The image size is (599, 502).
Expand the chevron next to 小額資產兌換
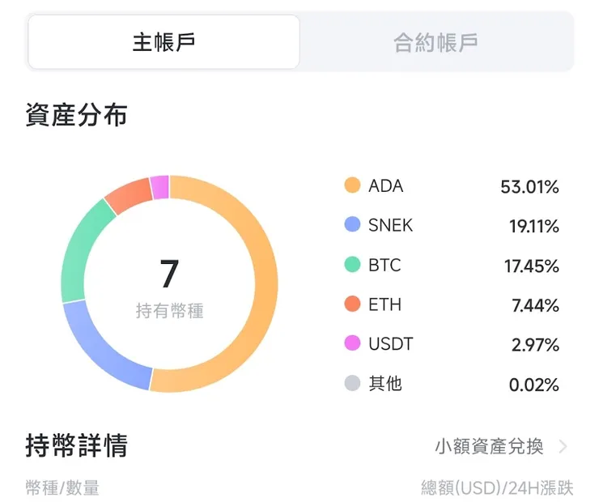pos(563,447)
